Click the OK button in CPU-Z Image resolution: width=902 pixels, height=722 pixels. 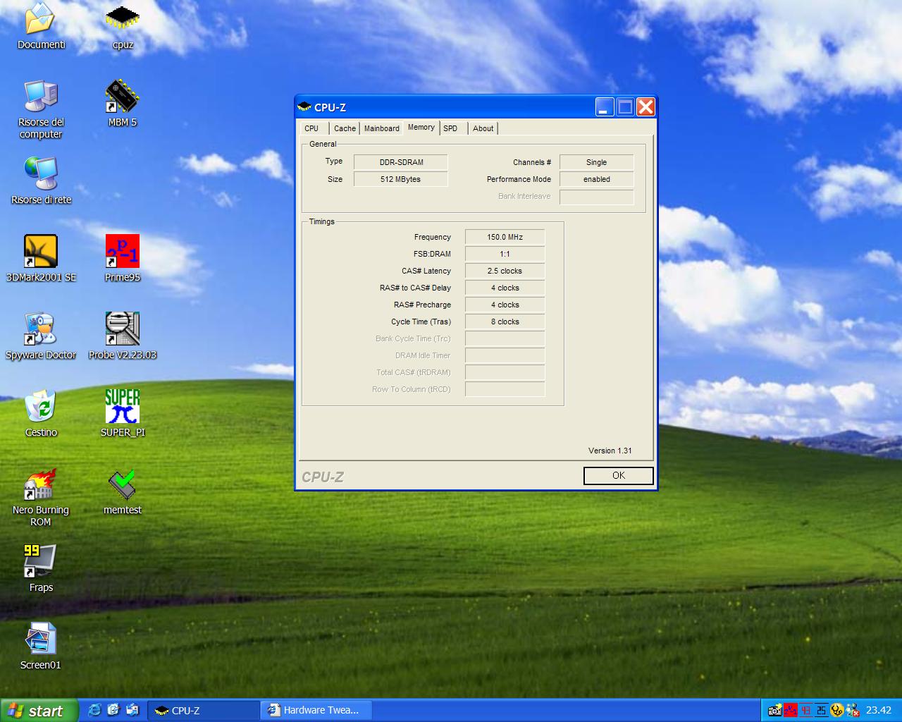[x=619, y=476]
